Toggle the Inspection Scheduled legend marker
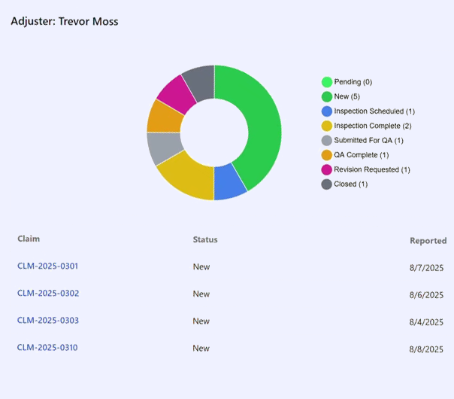The height and width of the screenshot is (399, 454). tap(326, 111)
